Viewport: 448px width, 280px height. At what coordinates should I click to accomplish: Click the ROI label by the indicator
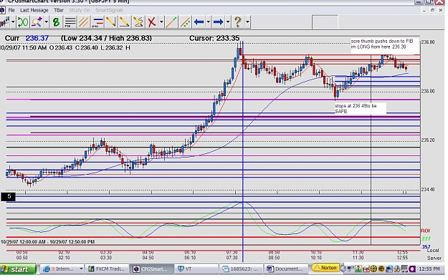(425, 231)
